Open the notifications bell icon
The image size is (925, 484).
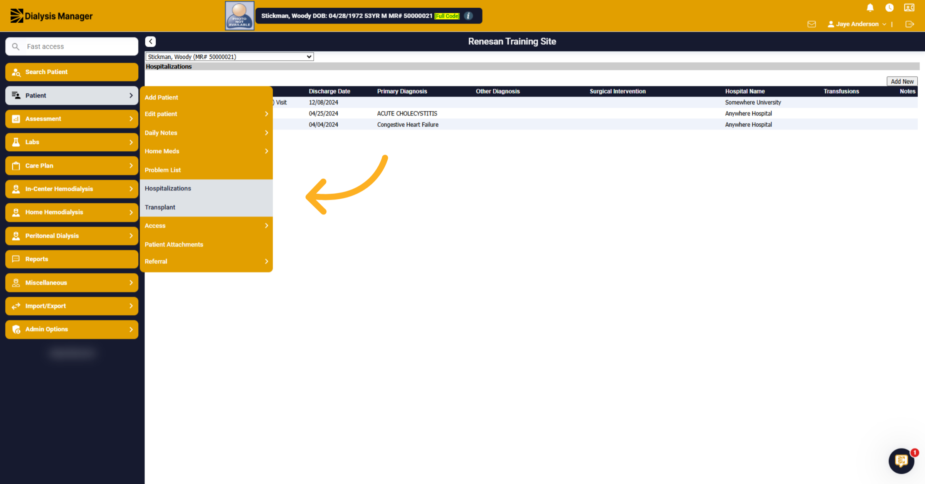click(870, 8)
